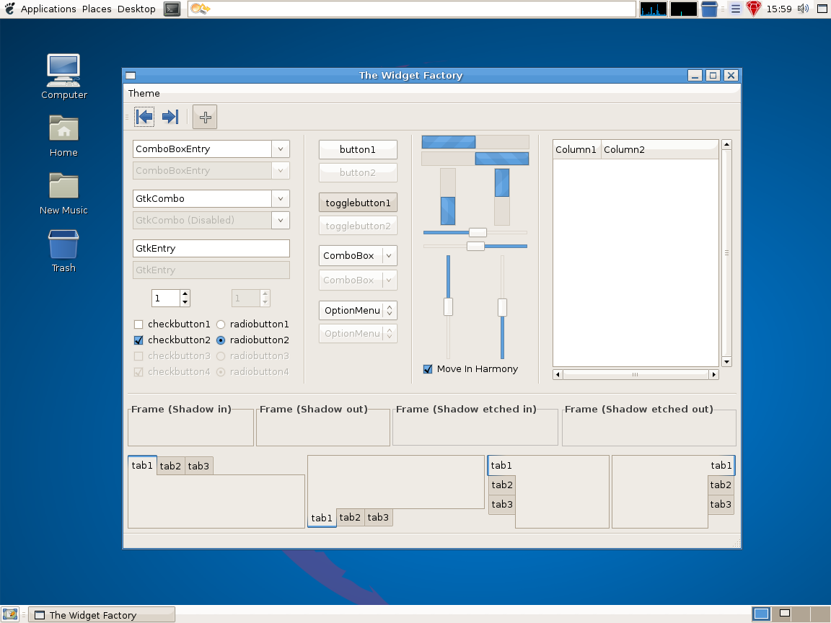831x623 pixels.
Task: Click the trash applet in top panel
Action: click(x=709, y=9)
